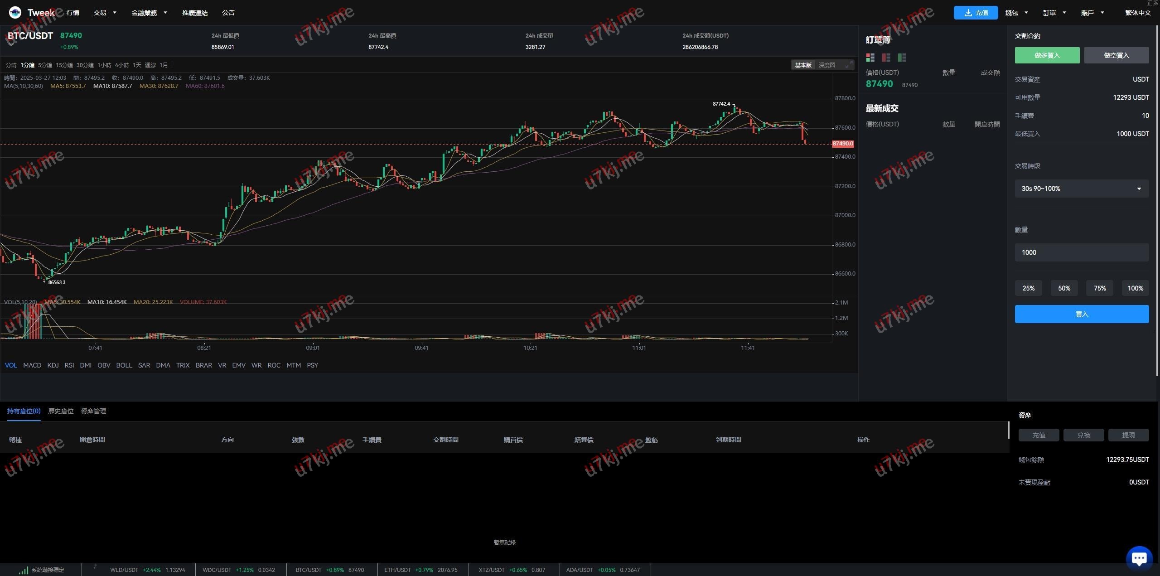Expand the 金融業務 dropdown menu

[x=149, y=13]
